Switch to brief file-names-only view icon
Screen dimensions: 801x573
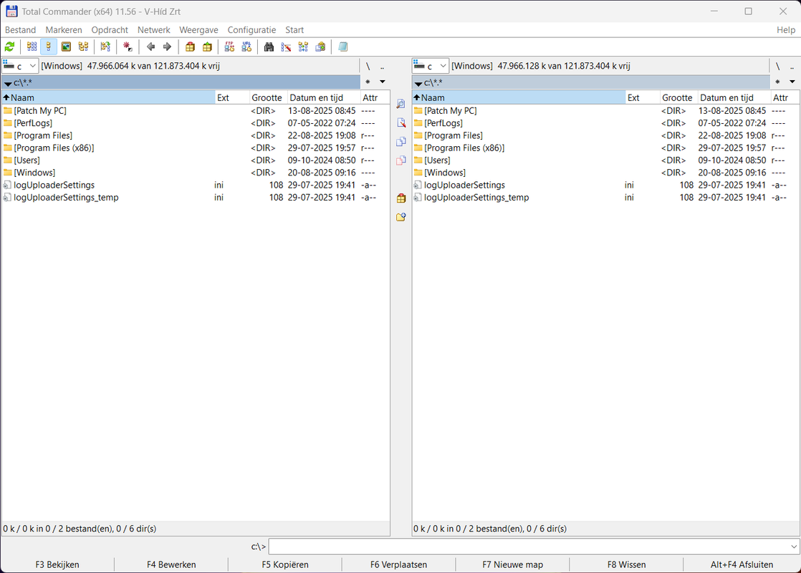(32, 47)
